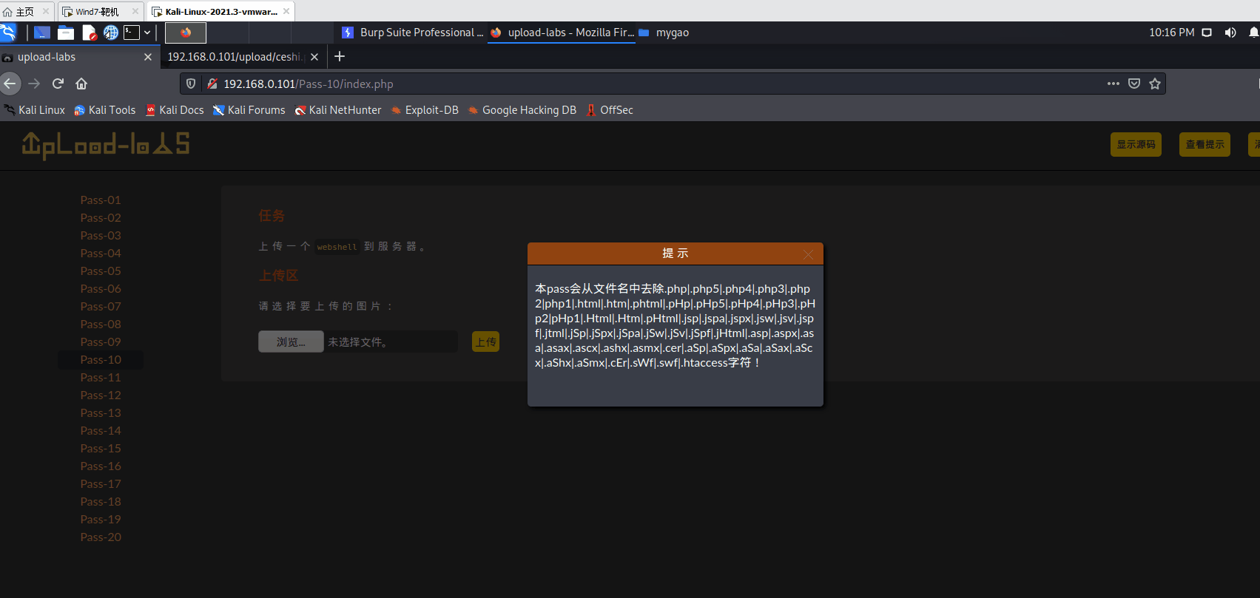This screenshot has width=1260, height=598.
Task: Open the Kali dragon applications menu
Action: tap(8, 32)
